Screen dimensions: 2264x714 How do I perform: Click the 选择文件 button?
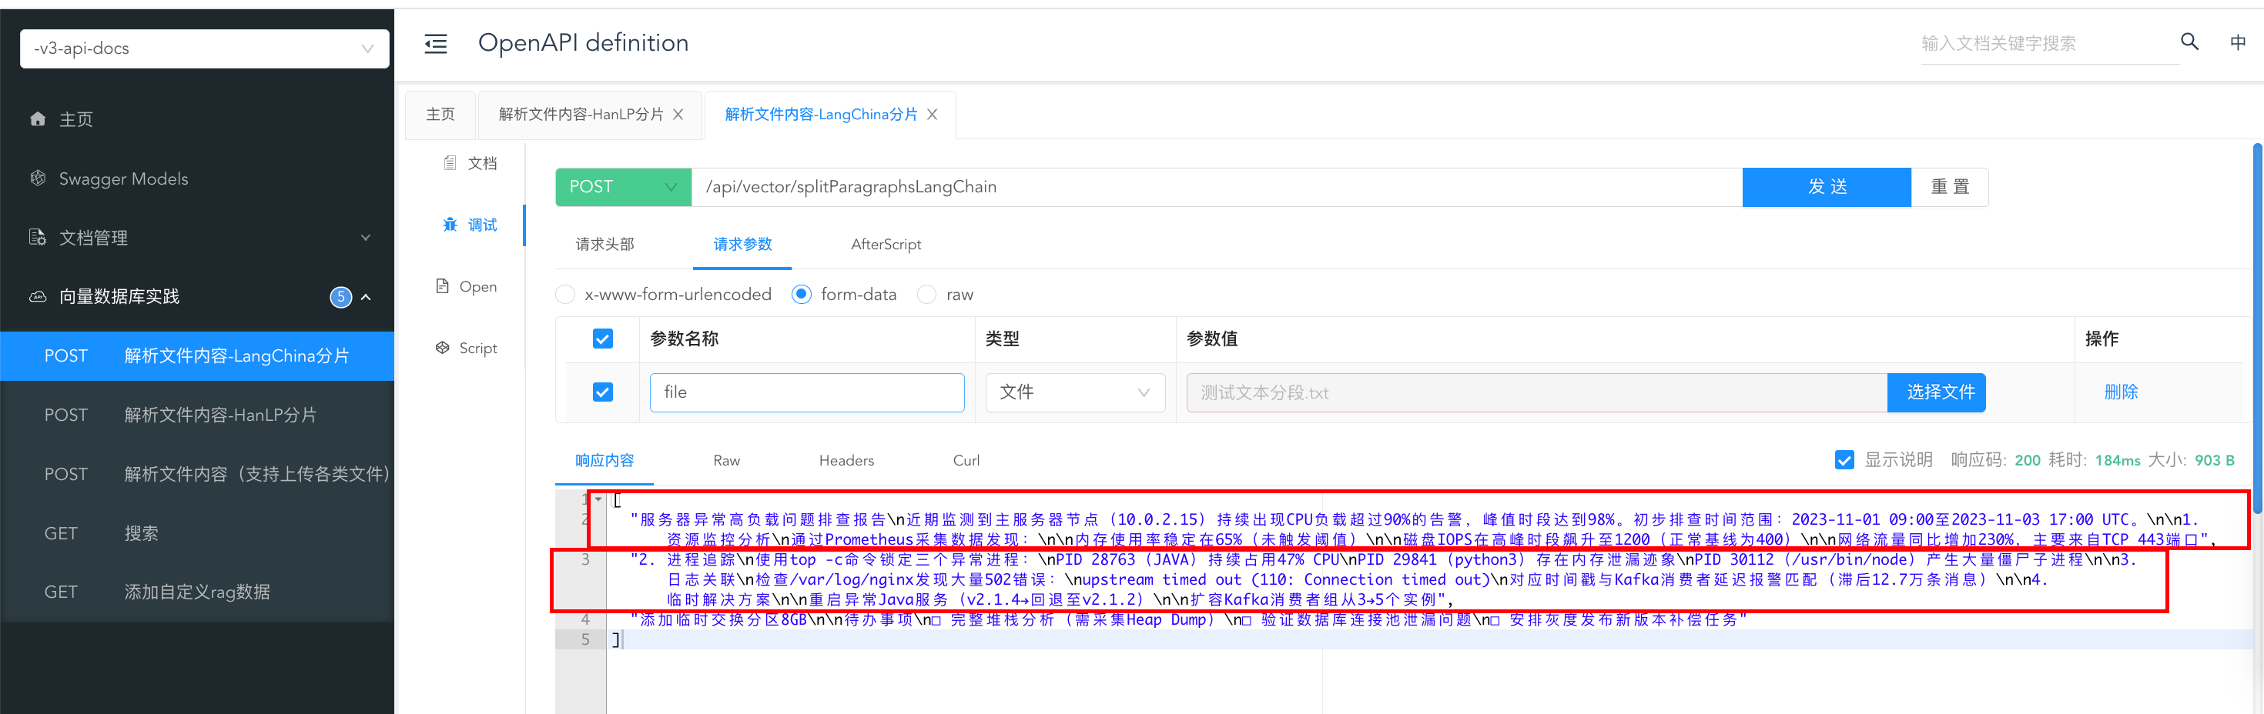1936,392
